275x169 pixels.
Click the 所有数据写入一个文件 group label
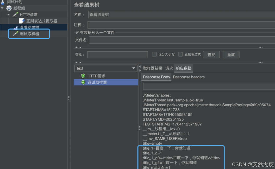pyautogui.click(x=95, y=33)
